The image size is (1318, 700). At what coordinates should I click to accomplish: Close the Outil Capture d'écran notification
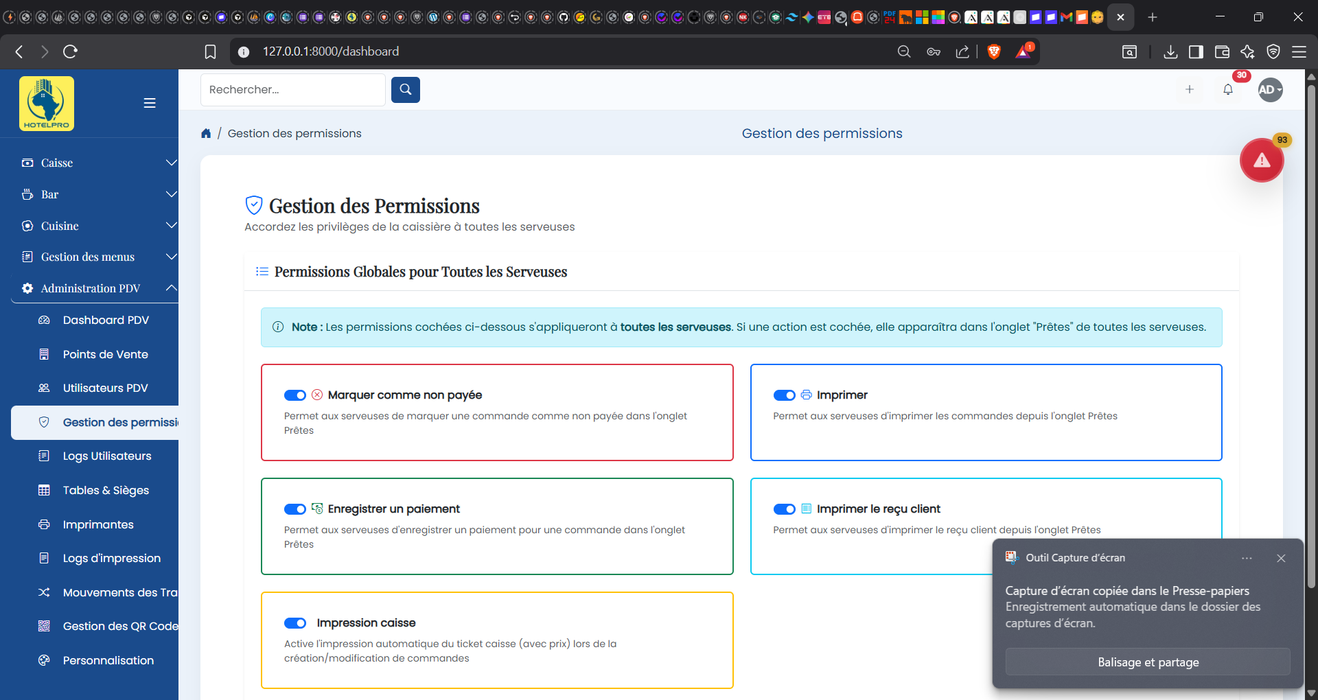point(1281,558)
